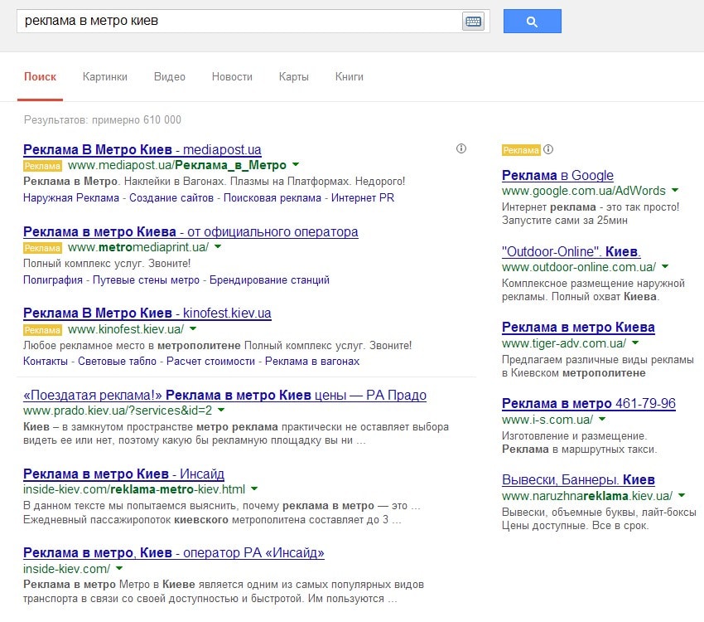Viewport: 704px width, 622px height.
Task: Switch to the Новости tab
Action: click(x=232, y=77)
